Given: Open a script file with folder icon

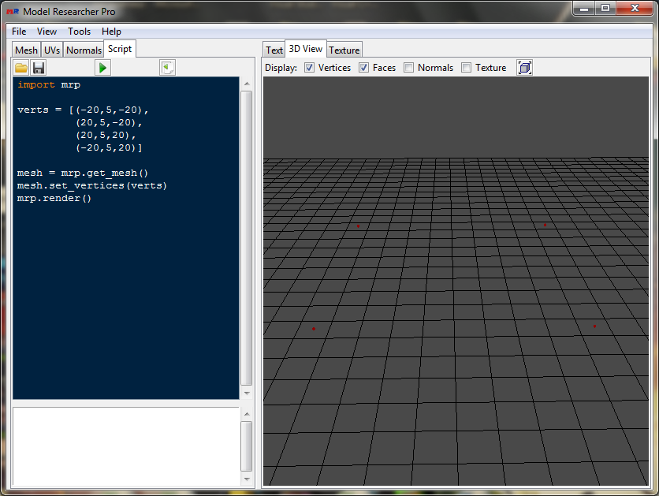Looking at the screenshot, I should click(x=21, y=68).
